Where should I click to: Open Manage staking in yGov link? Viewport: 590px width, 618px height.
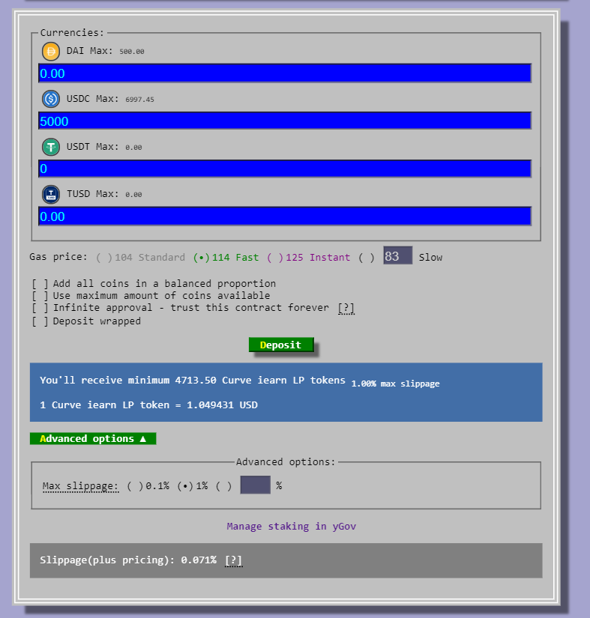tap(292, 527)
